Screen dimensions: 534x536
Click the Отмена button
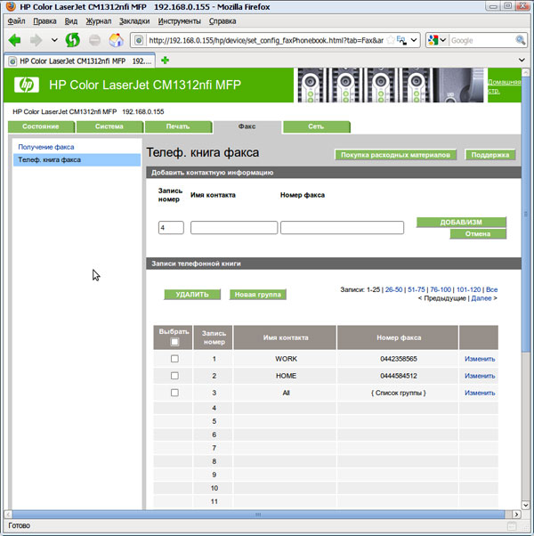click(x=478, y=234)
